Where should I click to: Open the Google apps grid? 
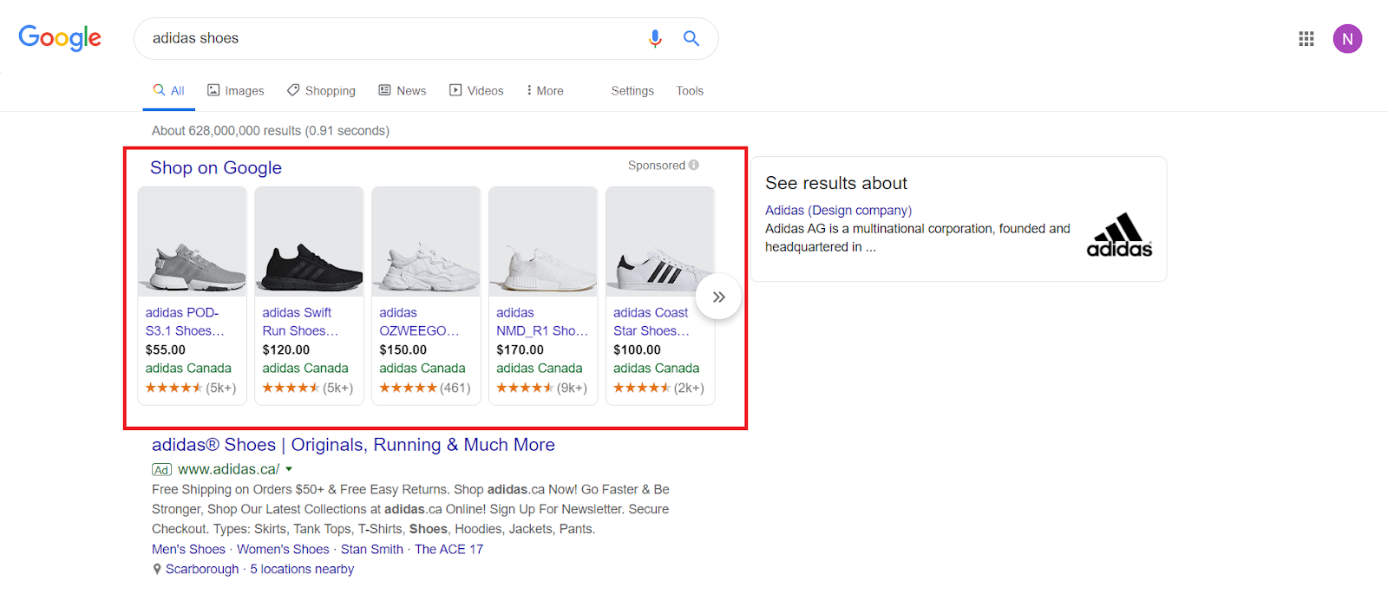[x=1306, y=38]
